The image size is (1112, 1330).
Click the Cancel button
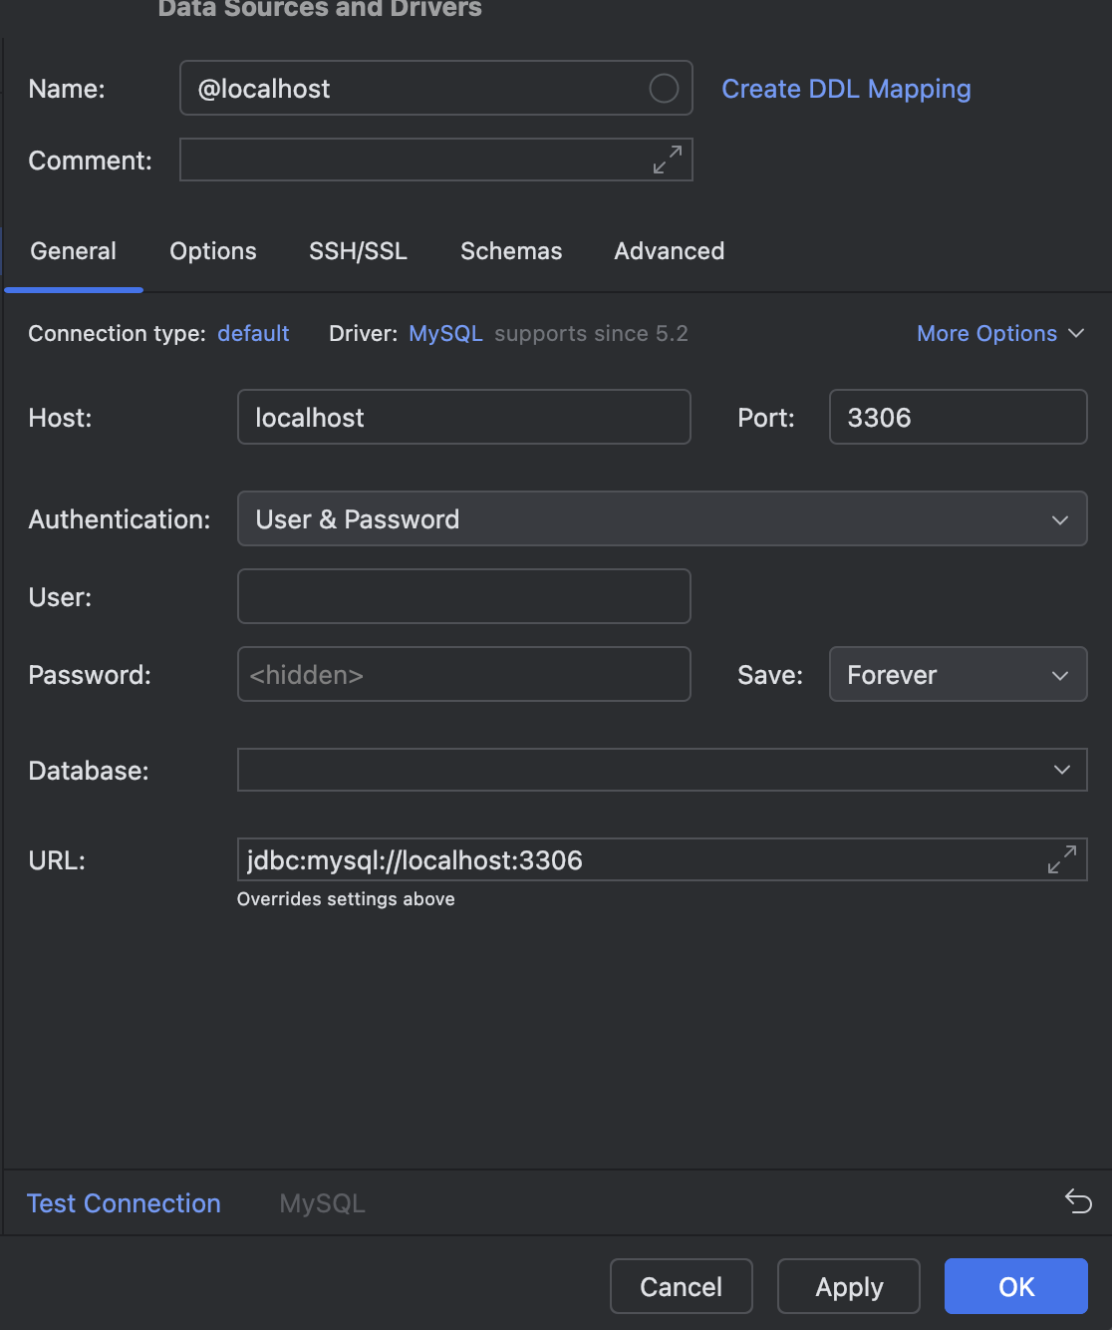681,1286
